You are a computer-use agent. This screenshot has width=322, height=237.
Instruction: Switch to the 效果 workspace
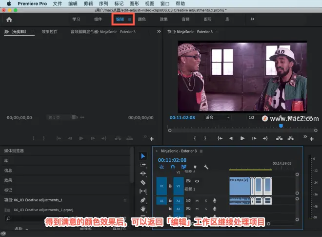(x=163, y=20)
